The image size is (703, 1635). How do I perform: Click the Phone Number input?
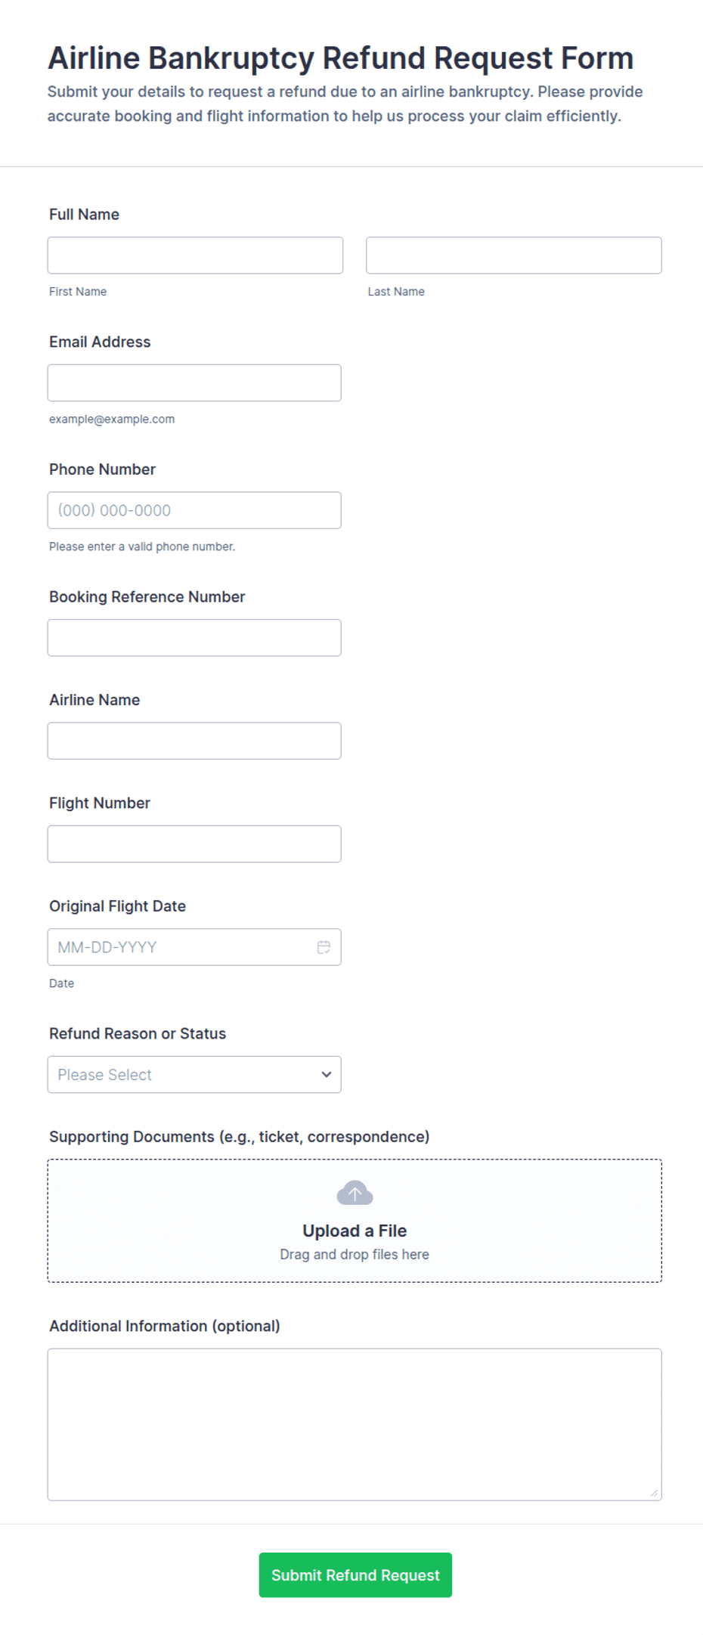point(194,510)
